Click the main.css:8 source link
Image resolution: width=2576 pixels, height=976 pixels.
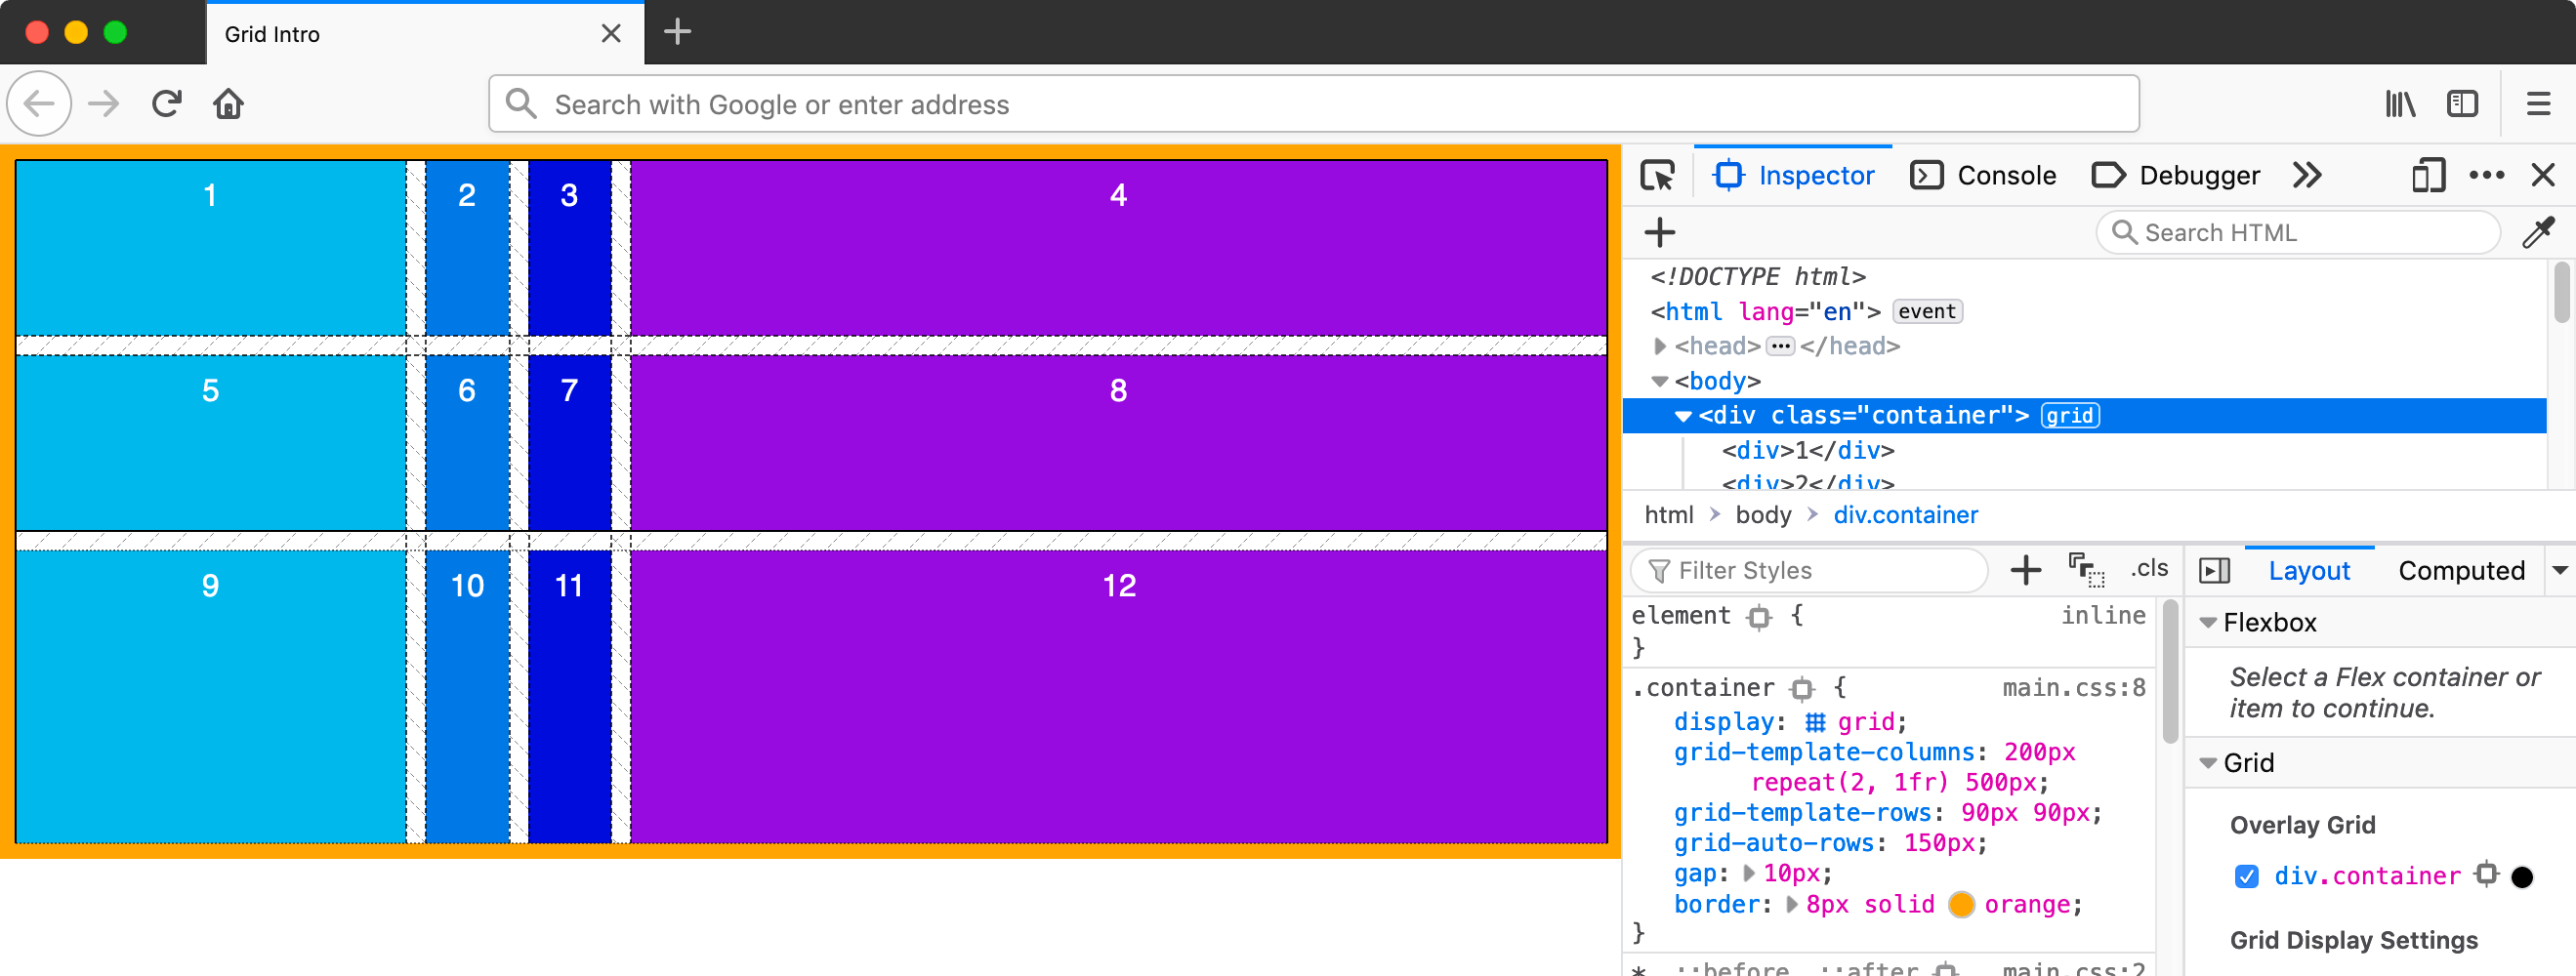coord(2073,688)
